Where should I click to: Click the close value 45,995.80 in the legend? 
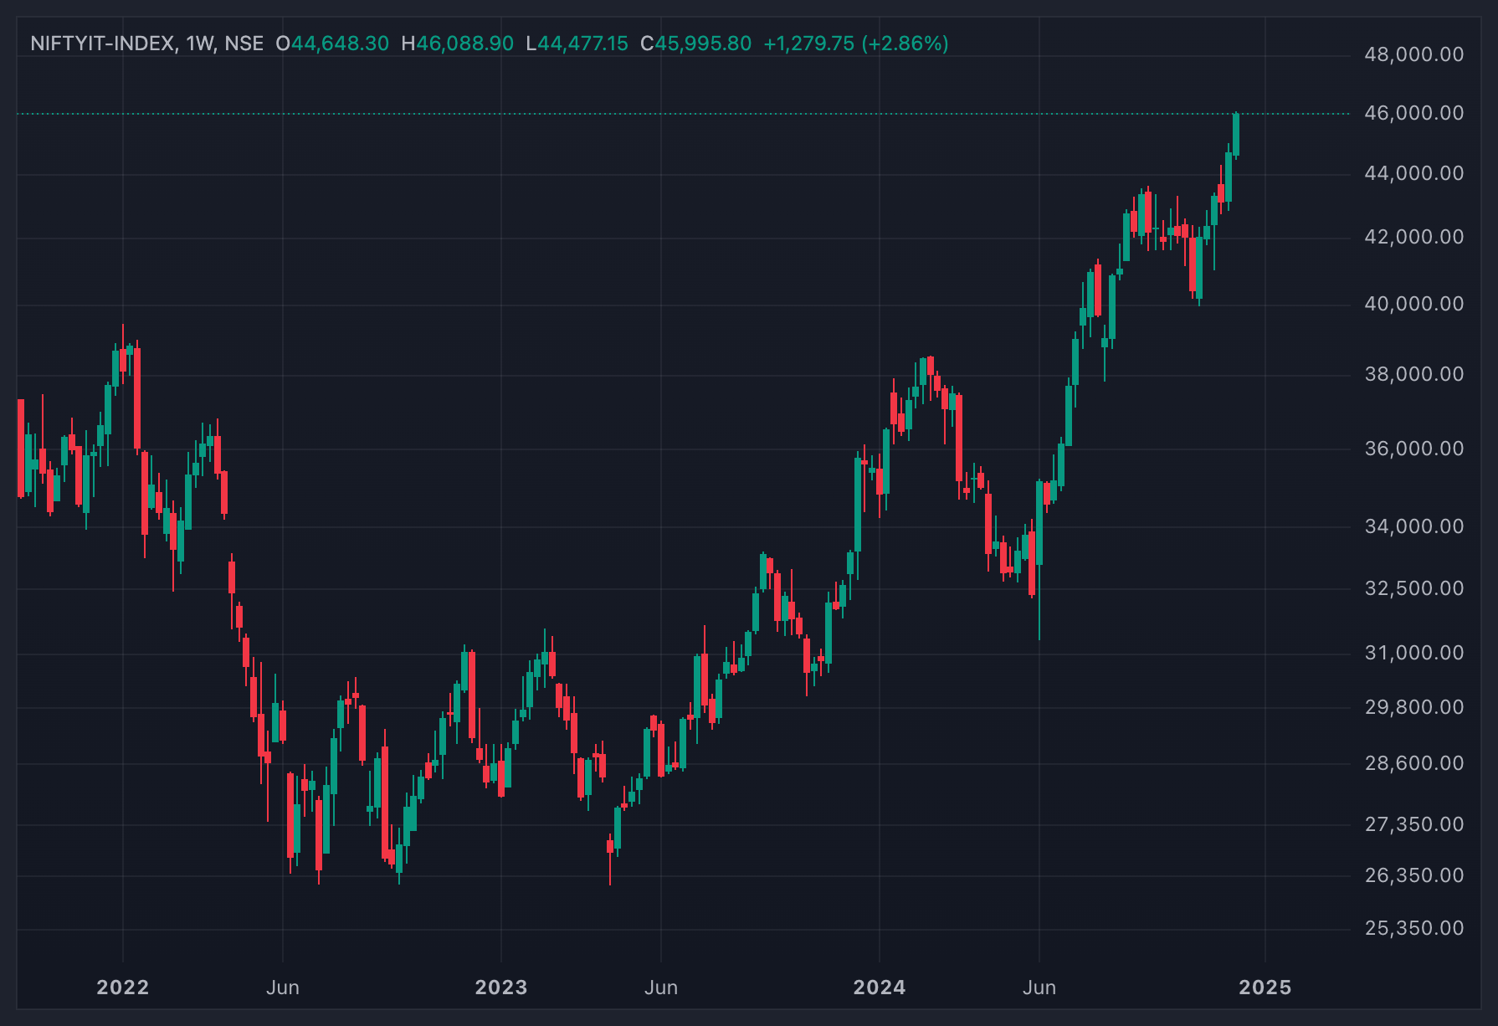coord(703,44)
